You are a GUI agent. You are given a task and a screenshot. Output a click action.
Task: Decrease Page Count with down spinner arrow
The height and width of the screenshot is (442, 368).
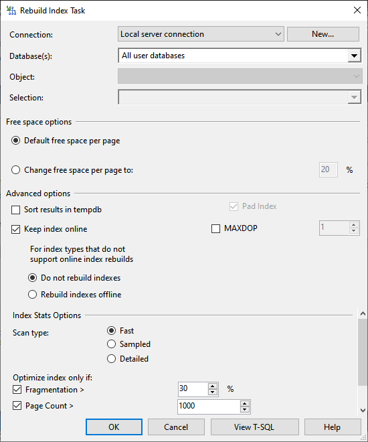(x=245, y=409)
